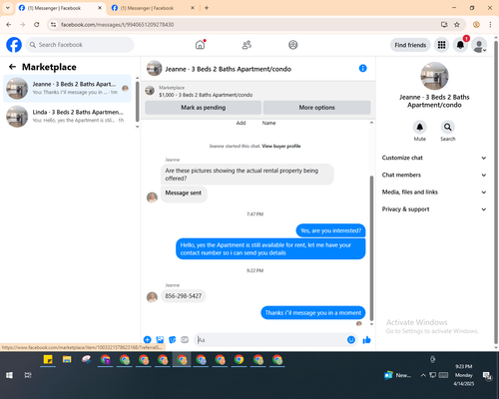Choose a GIF icon in composer
499x399 pixels.
pos(185,339)
